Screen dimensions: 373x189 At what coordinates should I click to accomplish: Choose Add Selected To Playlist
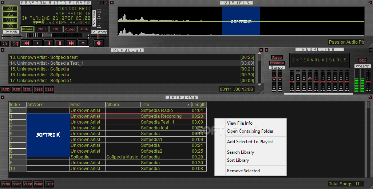[250, 142]
